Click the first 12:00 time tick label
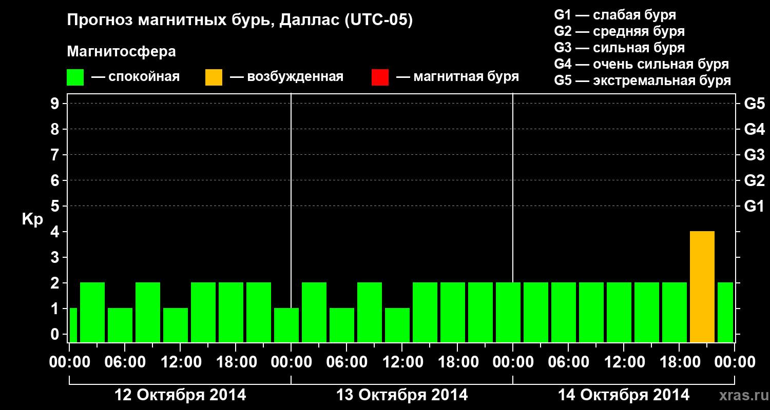The height and width of the screenshot is (410, 770). click(x=180, y=362)
